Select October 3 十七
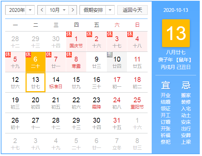This screenshot has width=202, height=156. tap(117, 42)
